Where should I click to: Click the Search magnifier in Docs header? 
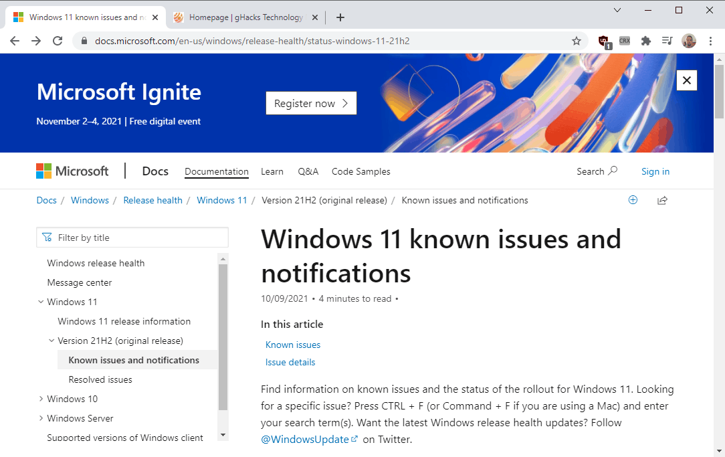[x=612, y=171]
